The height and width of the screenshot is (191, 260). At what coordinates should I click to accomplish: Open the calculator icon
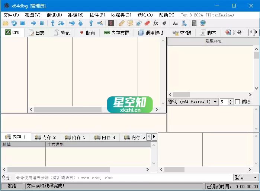pos(194,23)
